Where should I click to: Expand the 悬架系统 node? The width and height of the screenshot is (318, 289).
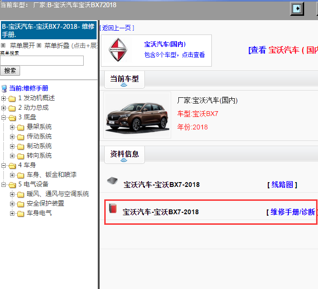12,127
